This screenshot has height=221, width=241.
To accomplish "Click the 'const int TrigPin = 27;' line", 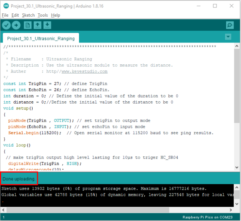I will [55, 84].
